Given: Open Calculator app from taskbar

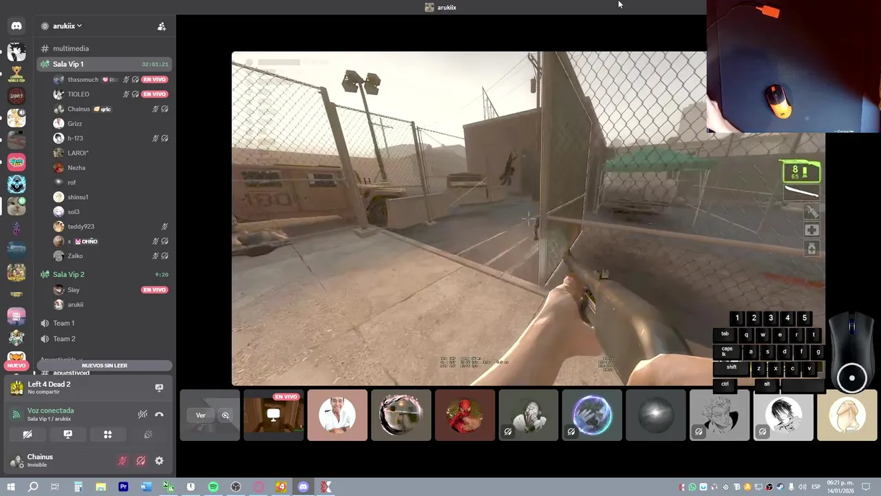Looking at the screenshot, I should pyautogui.click(x=78, y=487).
